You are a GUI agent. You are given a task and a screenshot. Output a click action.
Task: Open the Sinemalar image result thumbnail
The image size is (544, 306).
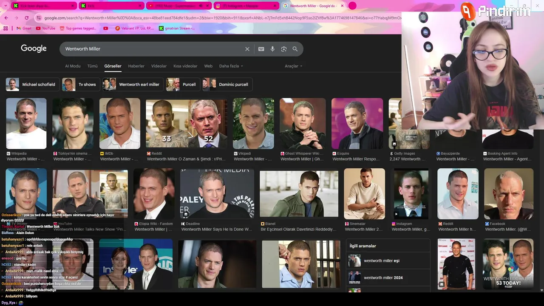(365, 194)
